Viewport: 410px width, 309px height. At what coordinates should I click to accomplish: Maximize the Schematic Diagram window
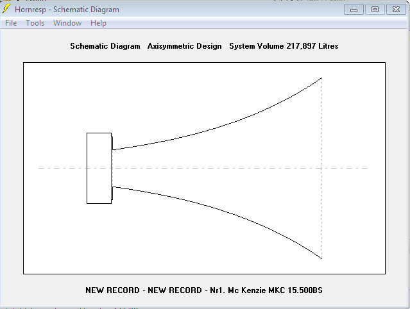tap(375, 10)
